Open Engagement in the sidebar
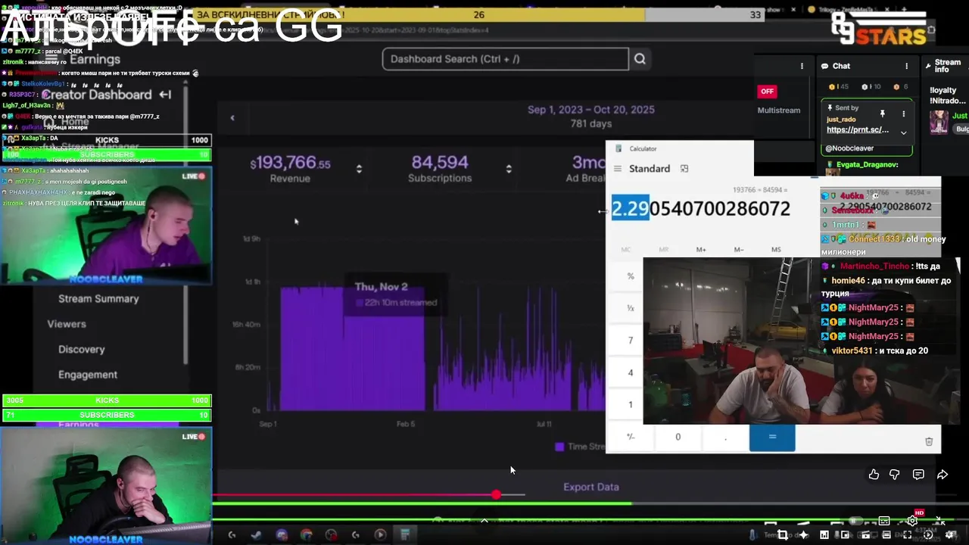 tap(88, 375)
